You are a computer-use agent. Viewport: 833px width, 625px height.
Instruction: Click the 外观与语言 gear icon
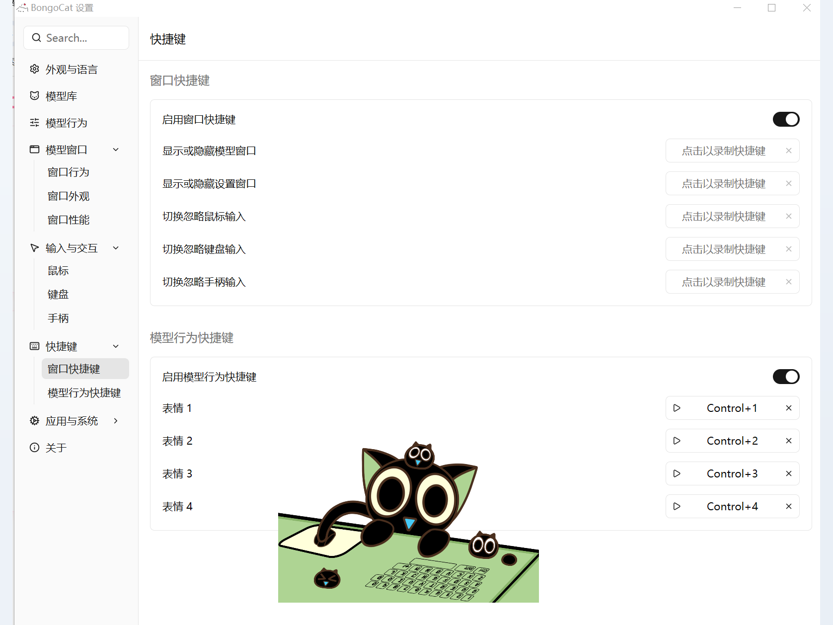(34, 69)
